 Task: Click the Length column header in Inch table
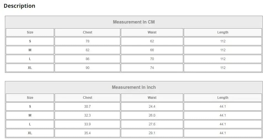tap(223, 98)
